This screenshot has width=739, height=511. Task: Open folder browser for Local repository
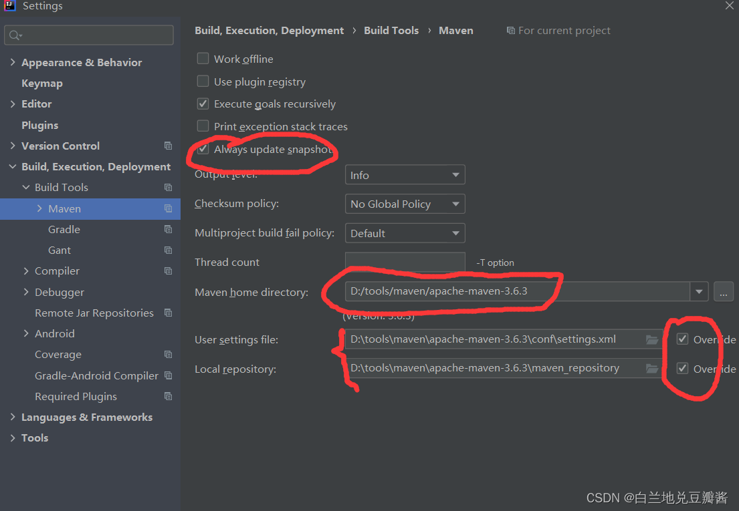(x=652, y=369)
